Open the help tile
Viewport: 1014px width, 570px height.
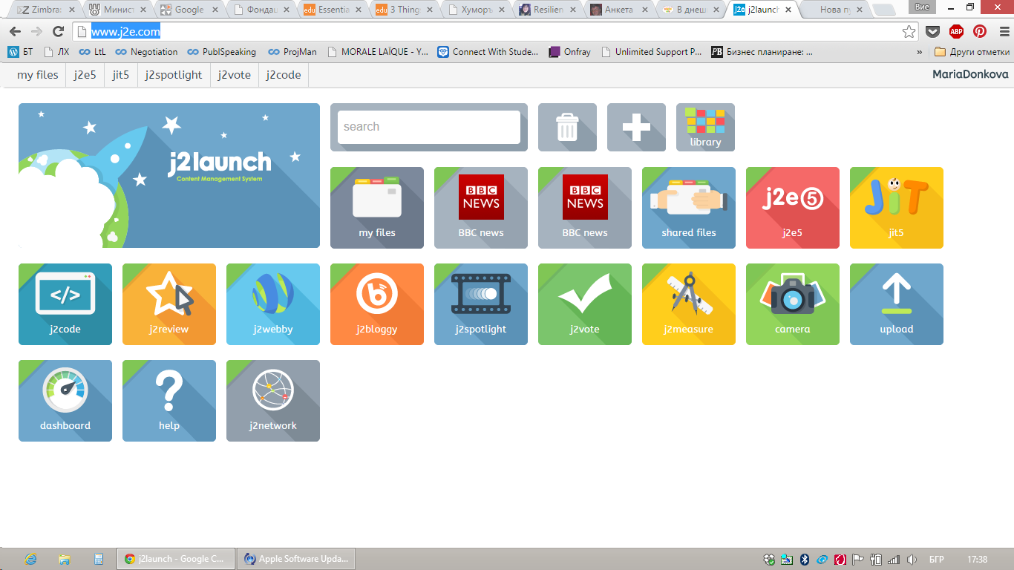coord(169,401)
